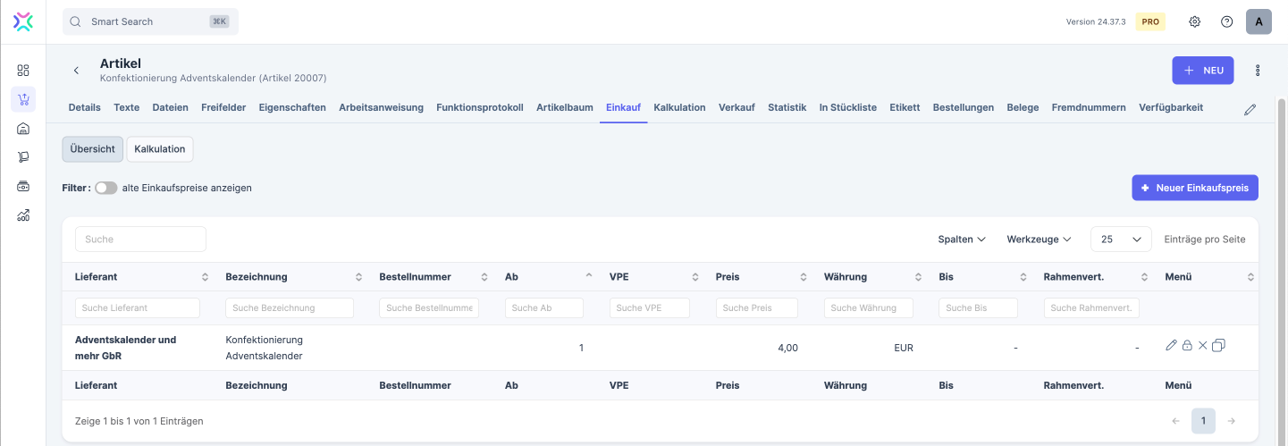This screenshot has height=446, width=1288.
Task: Open the three-dot menu next to NEU
Action: pyautogui.click(x=1258, y=71)
